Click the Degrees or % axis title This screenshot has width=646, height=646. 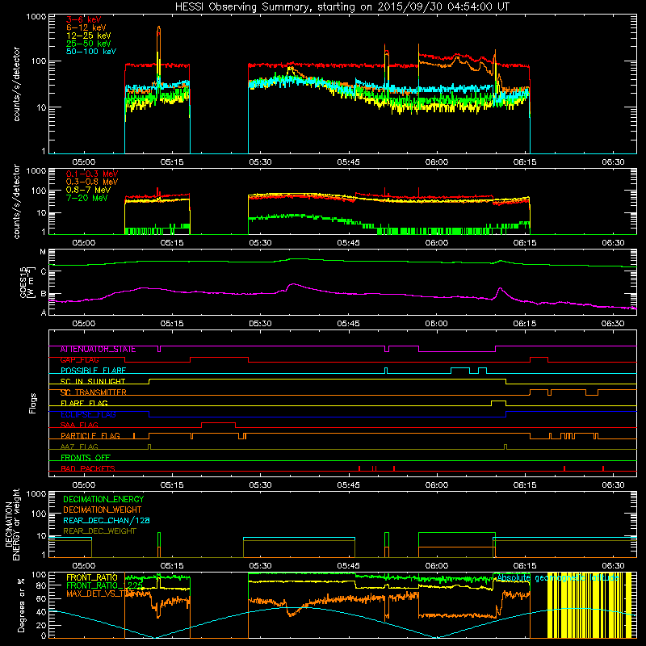tap(21, 605)
